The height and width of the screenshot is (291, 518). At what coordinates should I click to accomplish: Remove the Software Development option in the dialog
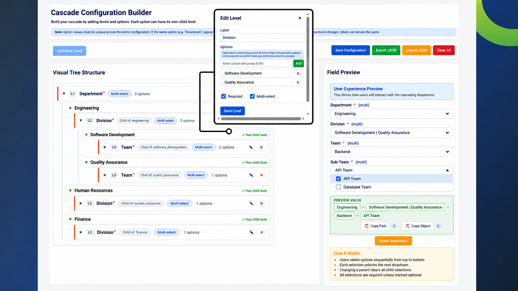298,73
